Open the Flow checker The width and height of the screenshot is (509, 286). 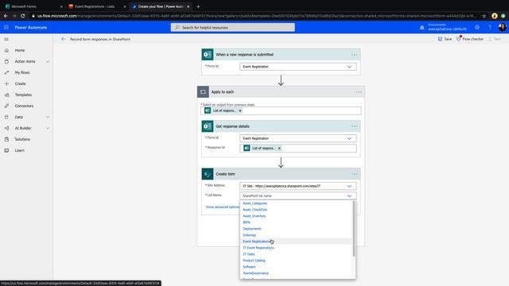click(x=470, y=39)
